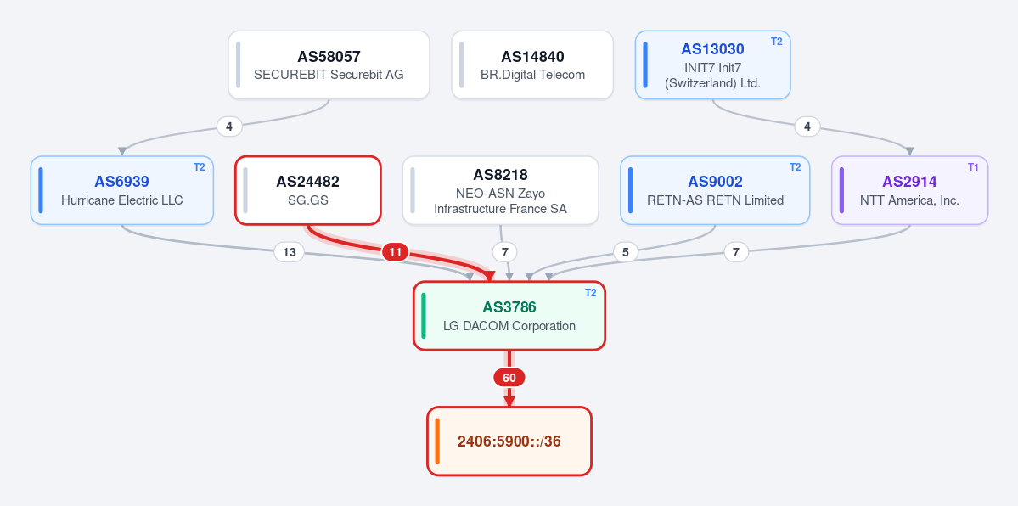Click the 4 badge below AS13030
This screenshot has height=506, width=1018.
(x=807, y=127)
